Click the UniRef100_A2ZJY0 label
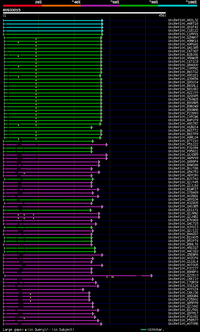The height and width of the screenshot is (332, 200). click(183, 93)
